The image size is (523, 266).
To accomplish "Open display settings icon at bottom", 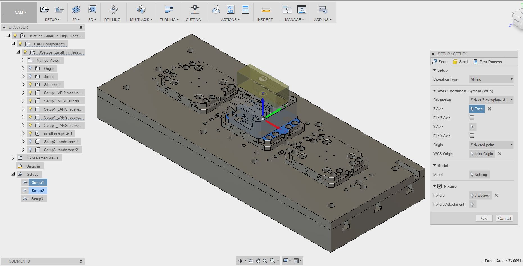I will (286, 261).
